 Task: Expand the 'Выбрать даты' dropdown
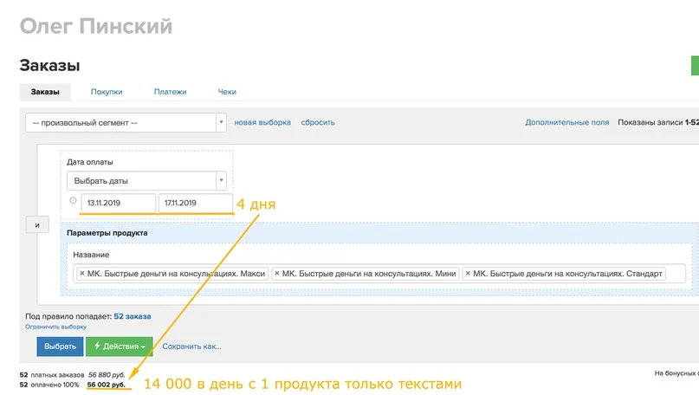(x=146, y=181)
